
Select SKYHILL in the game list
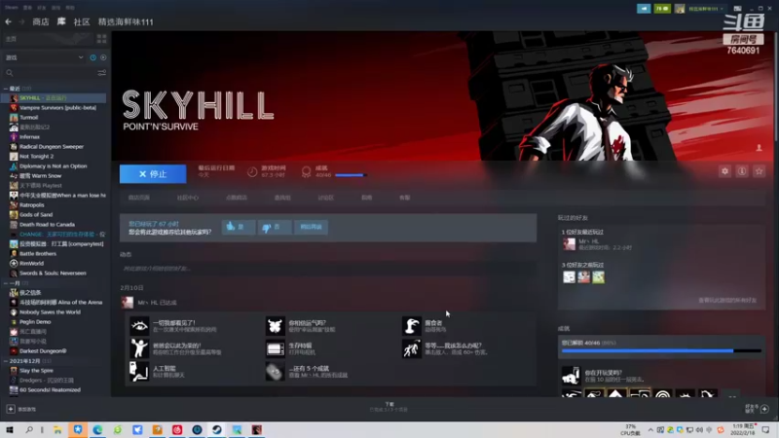[x=54, y=98]
